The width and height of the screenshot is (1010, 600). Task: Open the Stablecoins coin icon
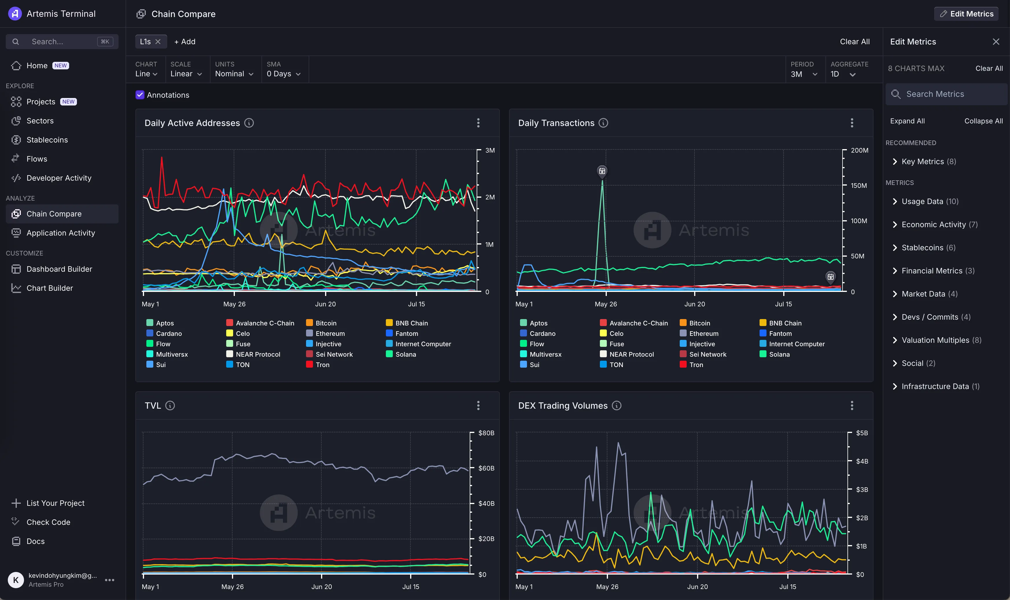(x=16, y=140)
